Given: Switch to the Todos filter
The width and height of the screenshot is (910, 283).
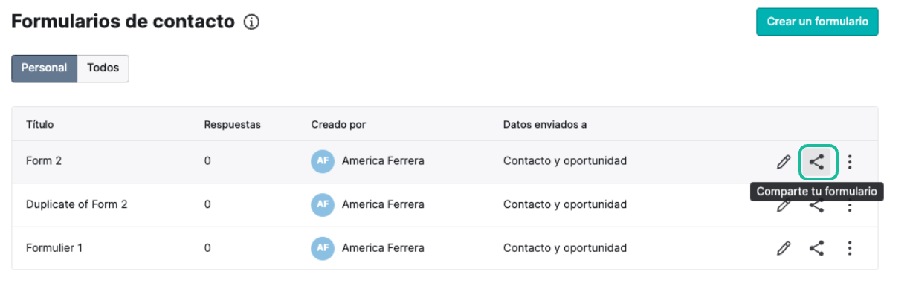Looking at the screenshot, I should pos(103,68).
